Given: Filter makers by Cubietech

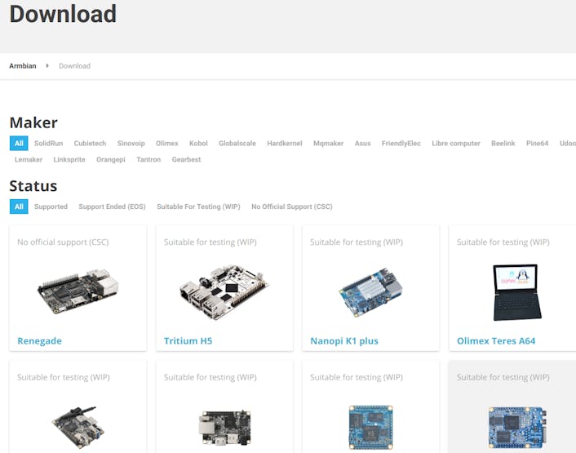Looking at the screenshot, I should click(90, 144).
